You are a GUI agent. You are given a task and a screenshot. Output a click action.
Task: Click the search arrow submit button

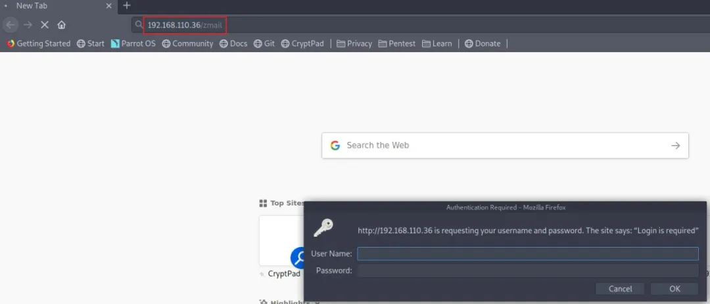tap(676, 145)
